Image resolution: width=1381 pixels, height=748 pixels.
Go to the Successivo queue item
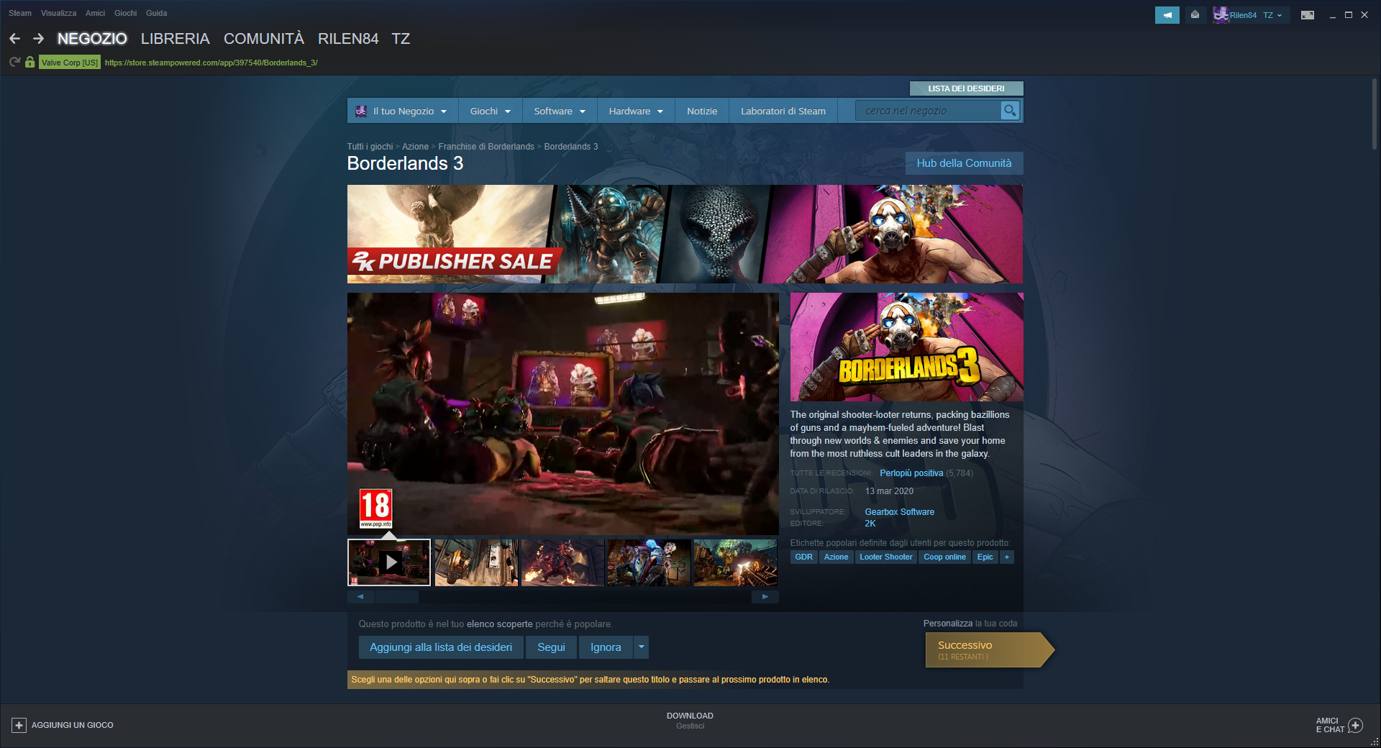(x=990, y=650)
